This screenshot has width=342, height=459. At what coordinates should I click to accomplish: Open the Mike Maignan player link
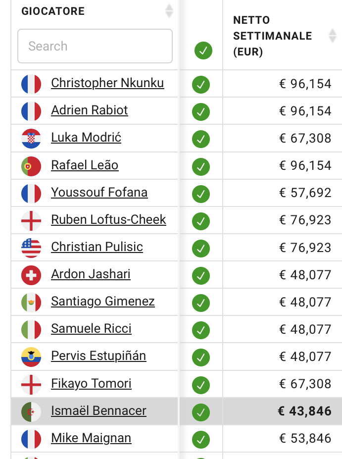(x=91, y=439)
